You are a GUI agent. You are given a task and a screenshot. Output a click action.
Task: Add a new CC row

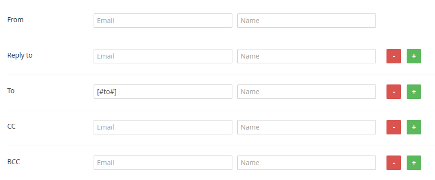pyautogui.click(x=414, y=127)
